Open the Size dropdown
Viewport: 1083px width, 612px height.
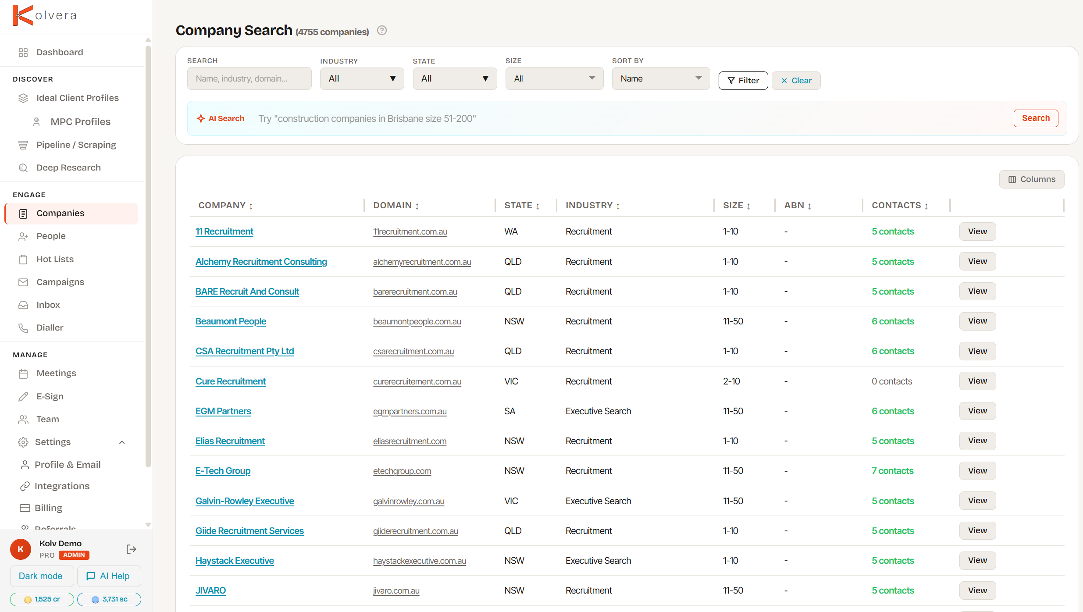[554, 78]
